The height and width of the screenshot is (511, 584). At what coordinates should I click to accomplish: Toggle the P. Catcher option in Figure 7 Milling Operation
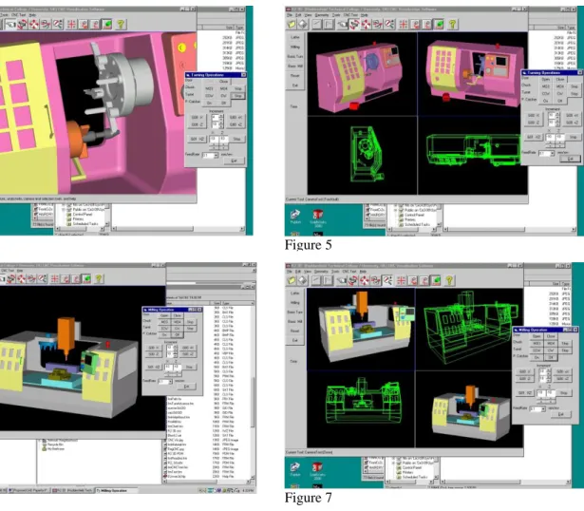521,356
